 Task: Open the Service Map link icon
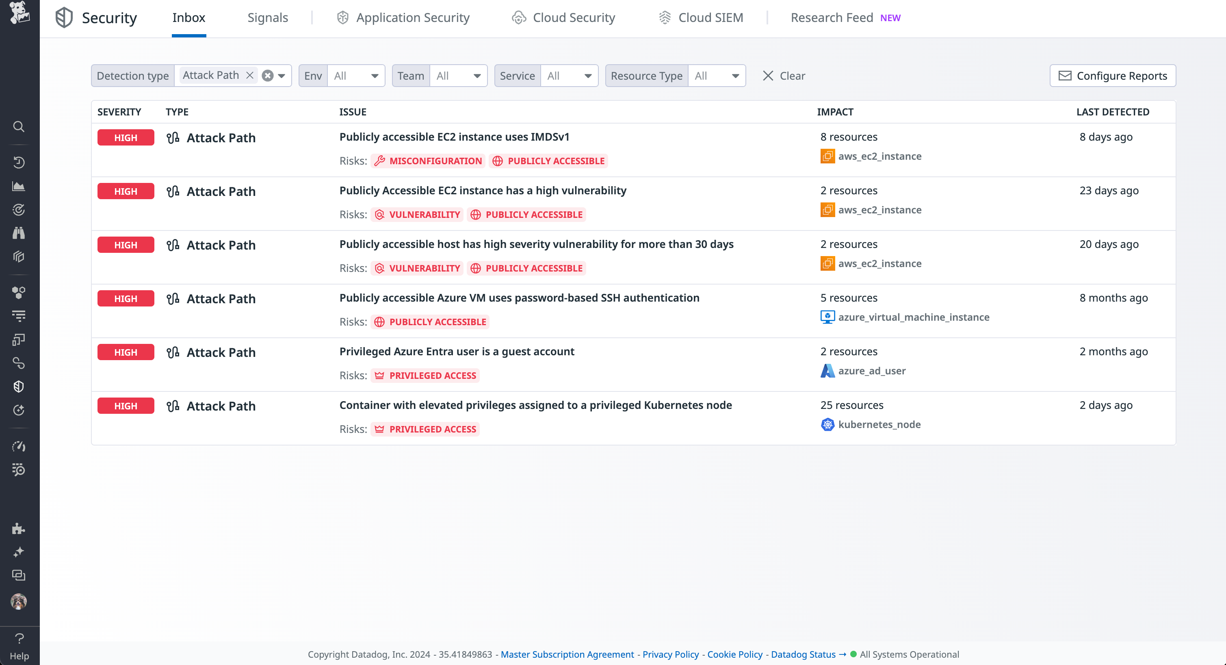(x=19, y=363)
